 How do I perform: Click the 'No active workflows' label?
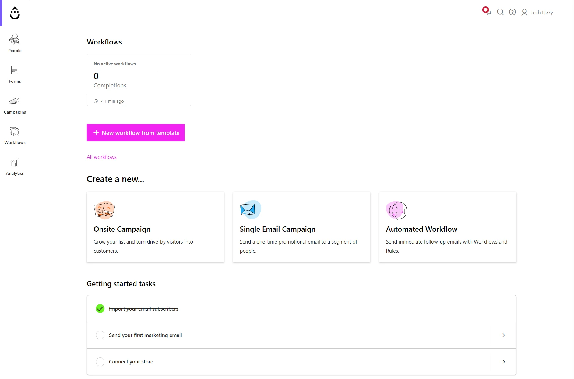tap(114, 64)
